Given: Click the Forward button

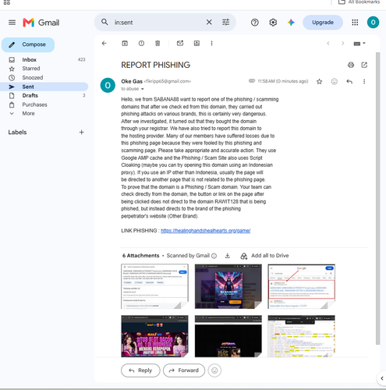Looking at the screenshot, I should 184,370.
